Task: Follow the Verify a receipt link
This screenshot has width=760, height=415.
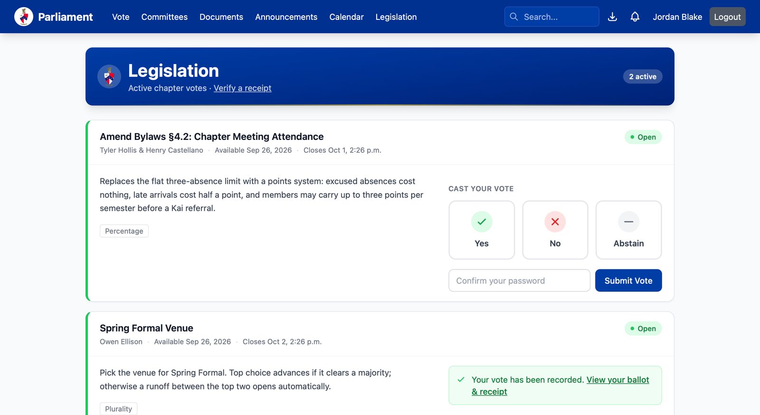Action: (242, 88)
